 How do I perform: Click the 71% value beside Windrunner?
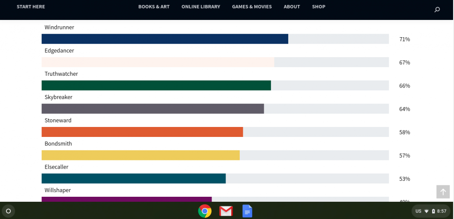click(405, 39)
